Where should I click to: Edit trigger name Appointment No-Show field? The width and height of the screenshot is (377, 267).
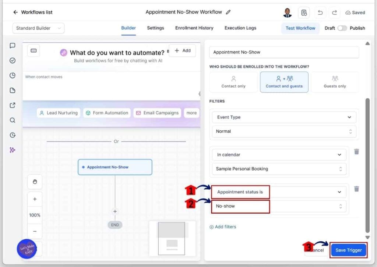point(284,52)
